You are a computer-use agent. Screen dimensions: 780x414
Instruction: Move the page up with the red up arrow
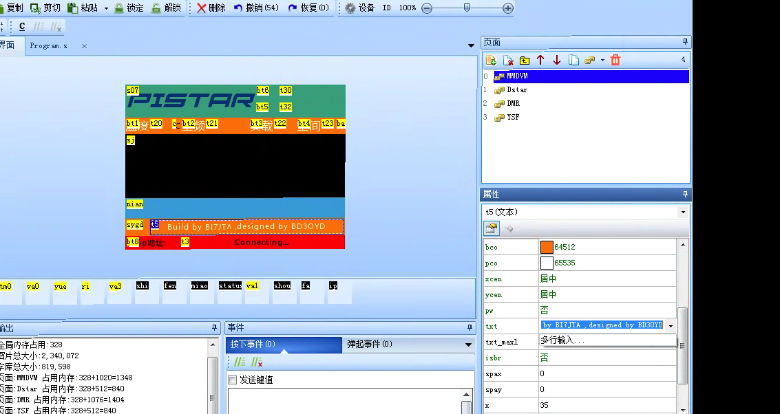click(x=540, y=60)
